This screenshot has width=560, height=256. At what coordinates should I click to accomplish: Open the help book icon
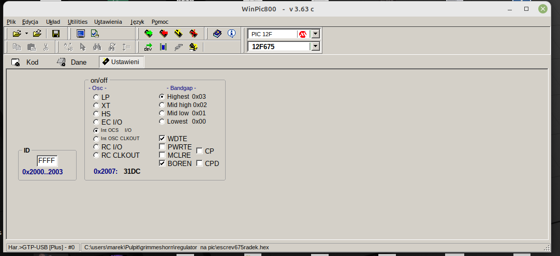[217, 34]
